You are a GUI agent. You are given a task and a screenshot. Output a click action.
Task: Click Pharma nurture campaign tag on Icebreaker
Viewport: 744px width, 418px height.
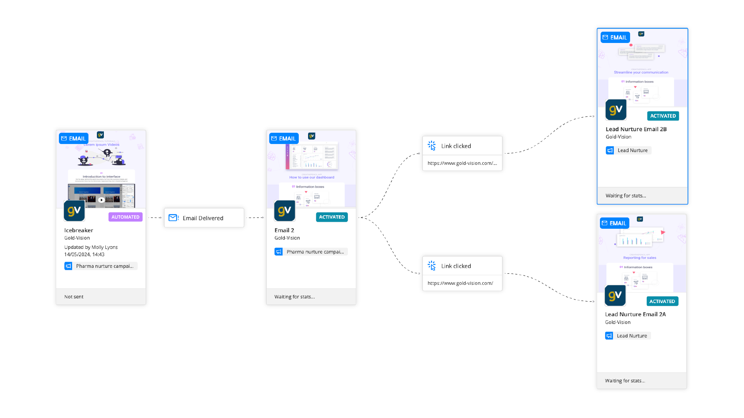point(101,266)
